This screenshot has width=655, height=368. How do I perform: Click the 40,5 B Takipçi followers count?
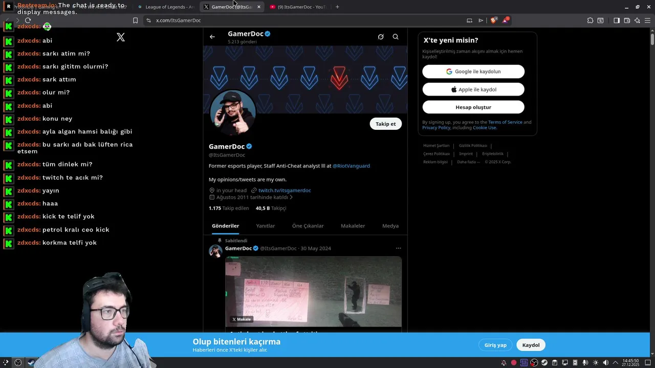click(x=271, y=208)
